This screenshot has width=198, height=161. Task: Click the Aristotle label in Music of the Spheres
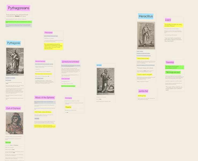37,119
